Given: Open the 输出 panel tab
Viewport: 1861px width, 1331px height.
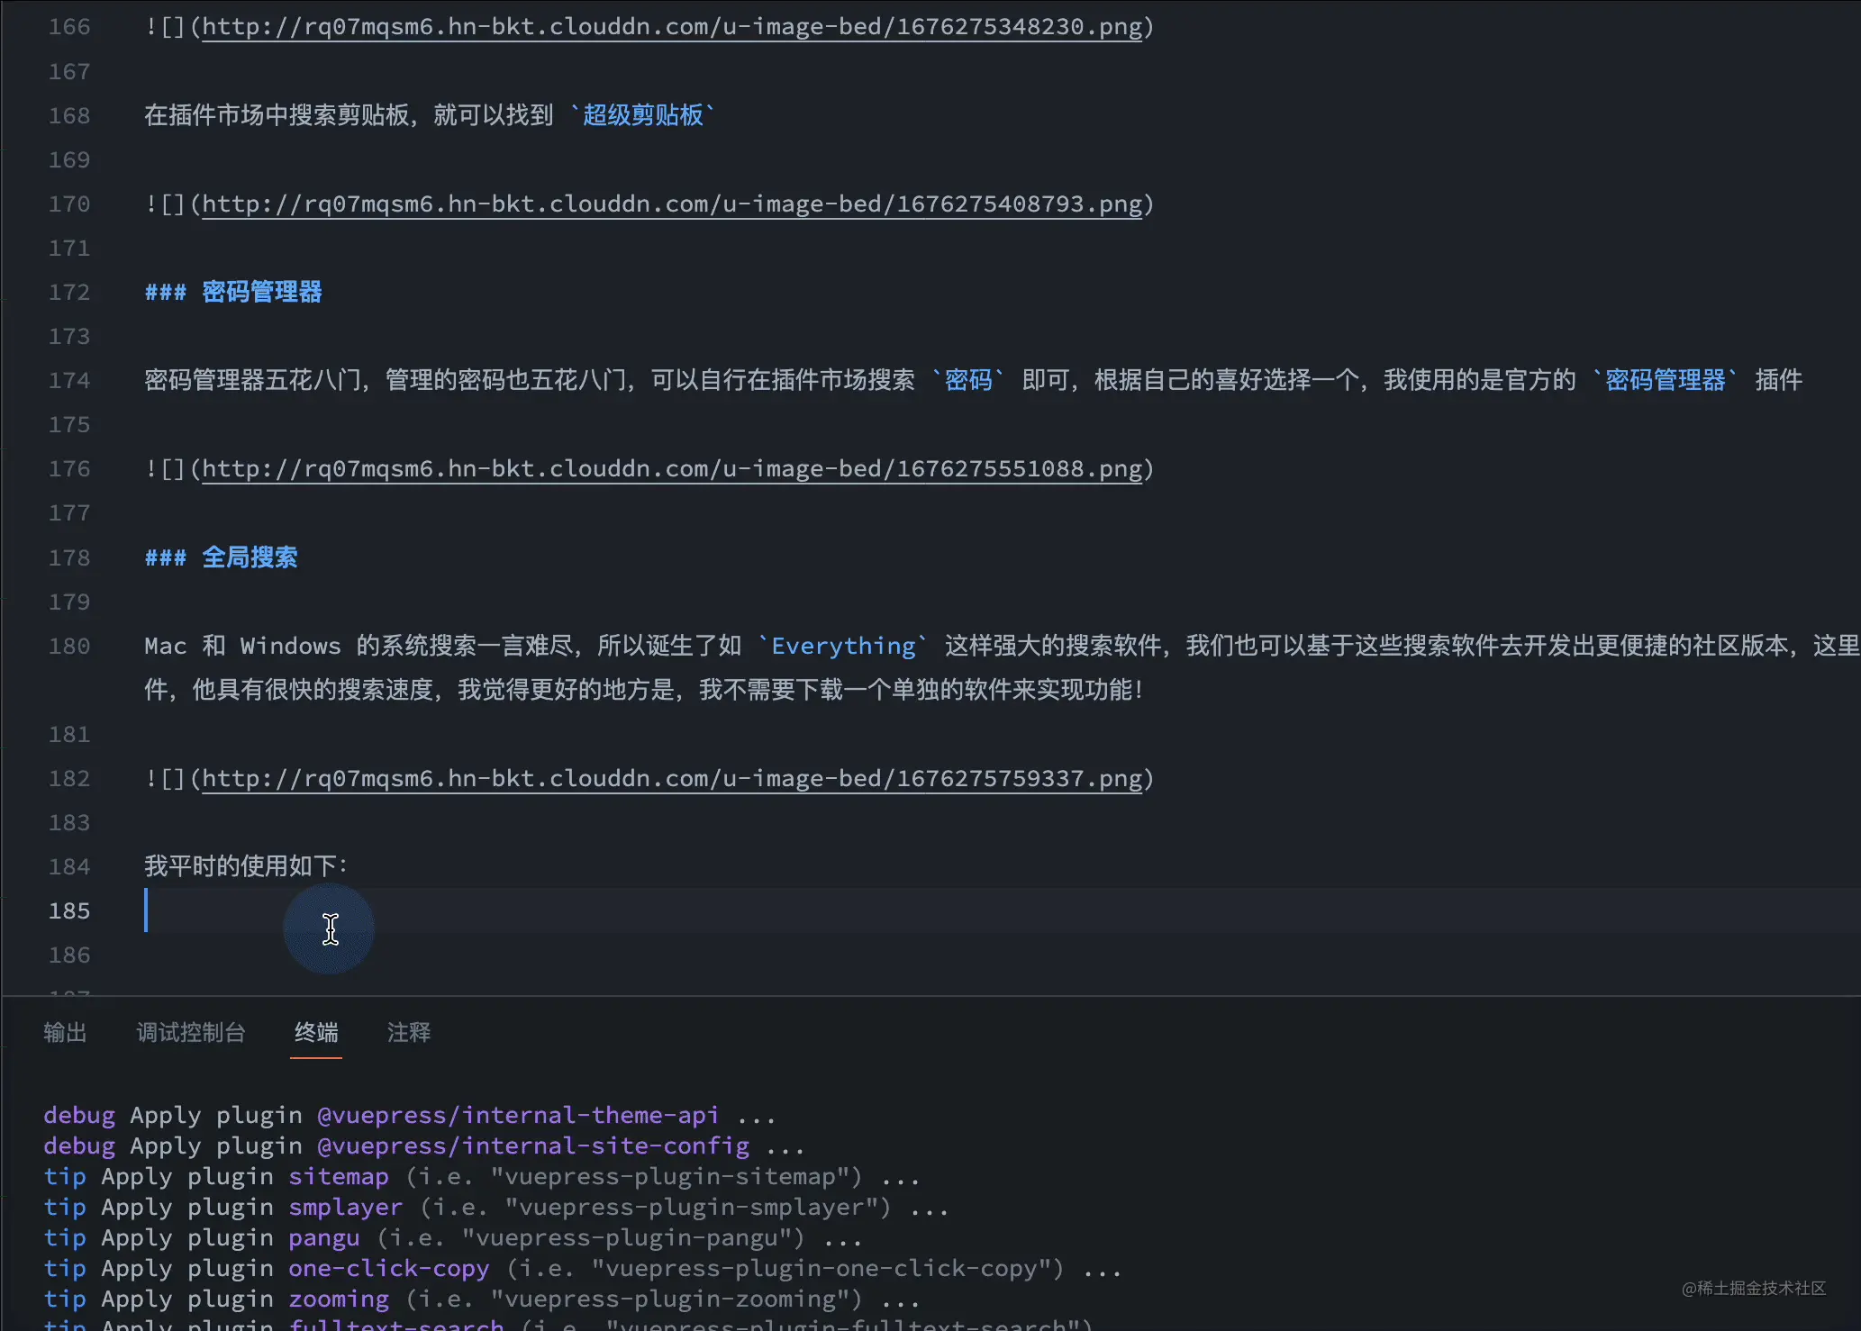Looking at the screenshot, I should (x=65, y=1032).
